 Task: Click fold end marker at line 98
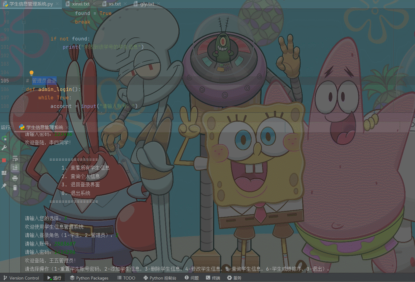24,22
